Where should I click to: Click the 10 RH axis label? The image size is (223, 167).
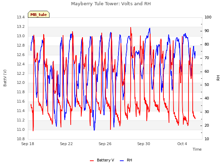207,139
